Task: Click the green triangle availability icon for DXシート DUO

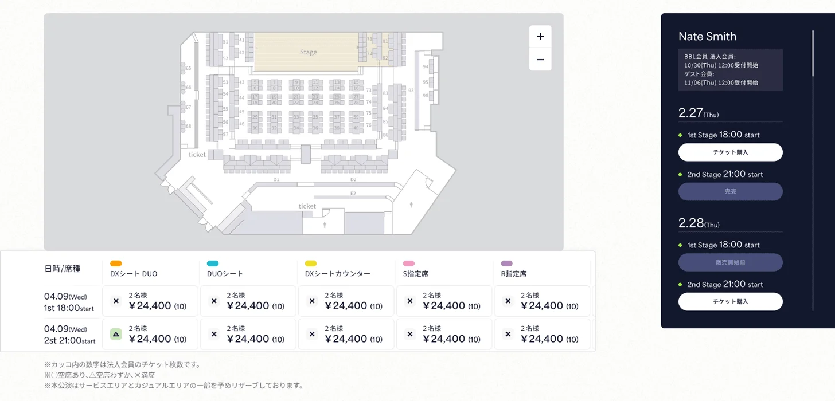Action: coord(116,334)
